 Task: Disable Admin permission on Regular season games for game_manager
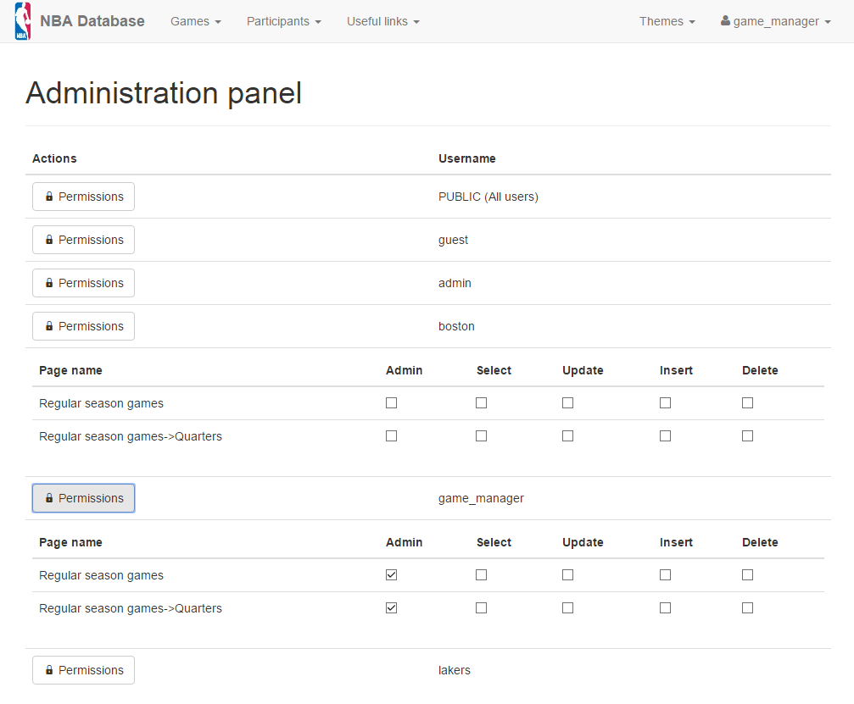click(x=391, y=574)
